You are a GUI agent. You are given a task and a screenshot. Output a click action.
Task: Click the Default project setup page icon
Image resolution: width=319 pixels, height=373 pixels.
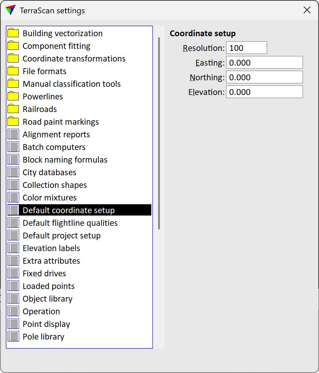click(x=13, y=235)
